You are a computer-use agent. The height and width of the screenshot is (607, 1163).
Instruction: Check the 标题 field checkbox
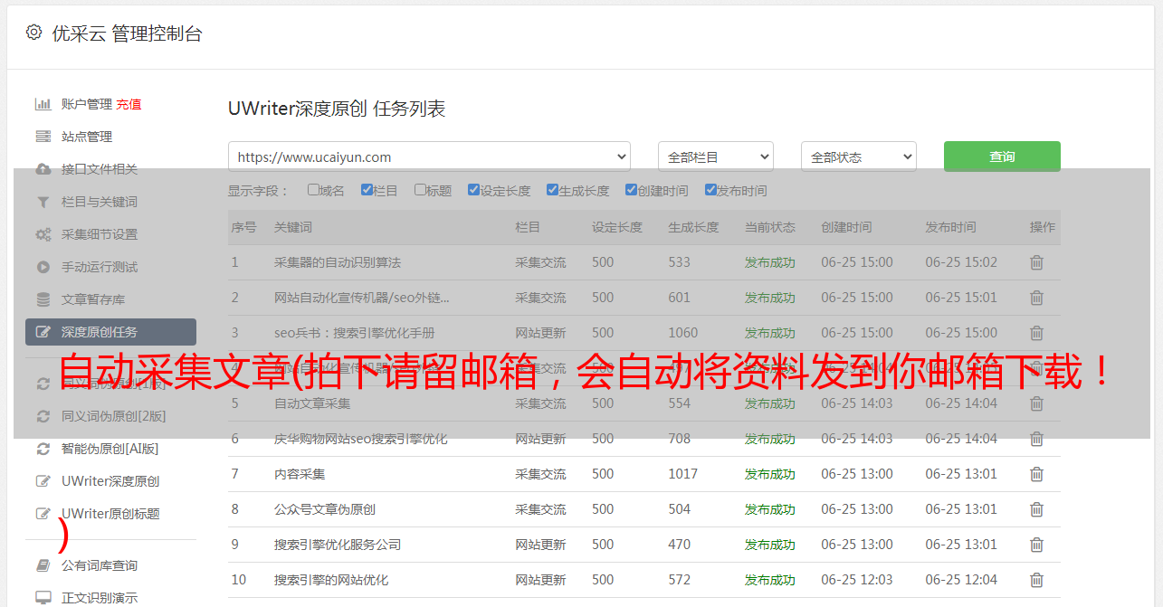pyautogui.click(x=420, y=190)
